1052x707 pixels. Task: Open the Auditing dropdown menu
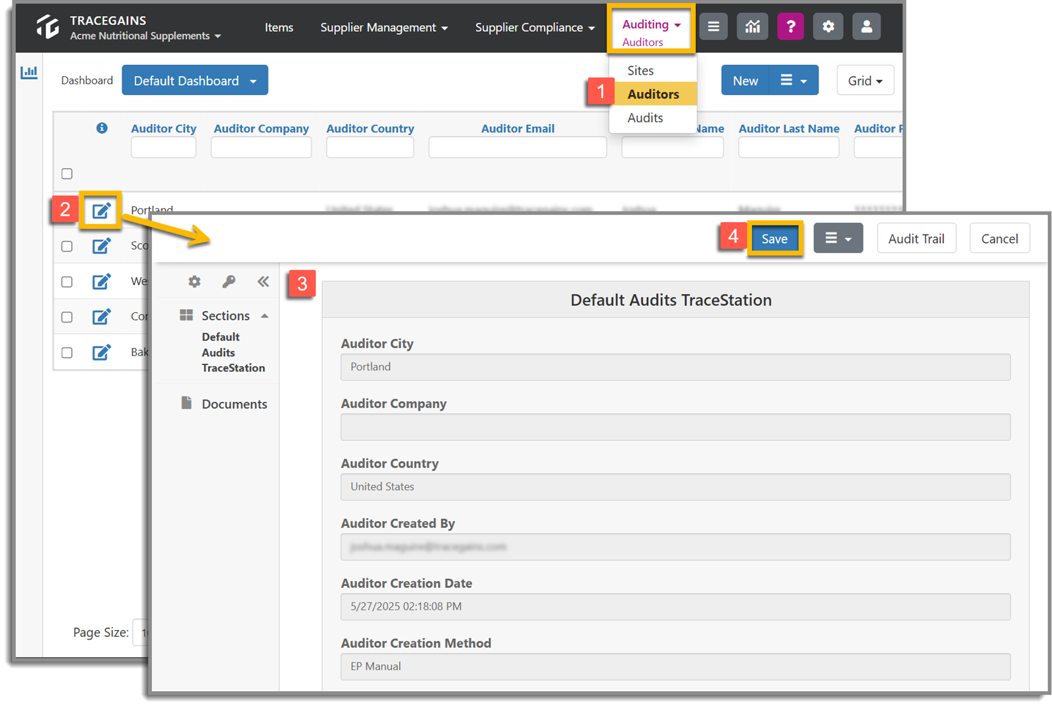tap(651, 25)
